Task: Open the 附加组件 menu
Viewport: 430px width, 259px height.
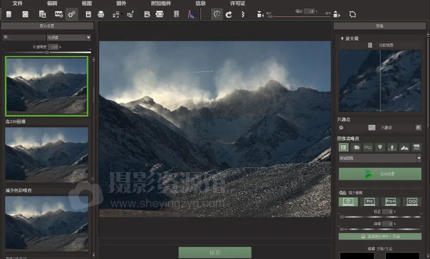Action: click(161, 3)
